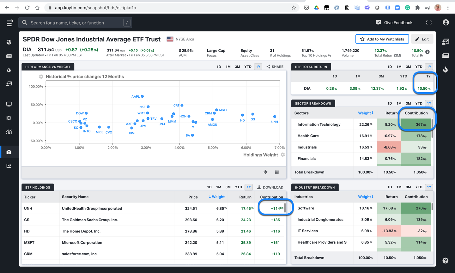
Task: Click Add to My Watchlists button
Action: point(382,39)
